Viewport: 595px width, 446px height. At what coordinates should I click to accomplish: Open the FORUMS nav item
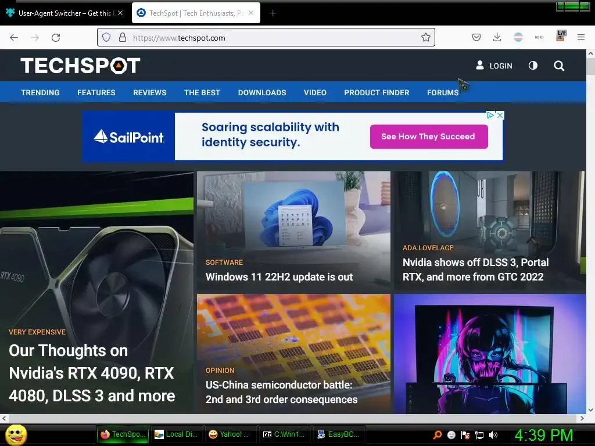[x=443, y=92]
